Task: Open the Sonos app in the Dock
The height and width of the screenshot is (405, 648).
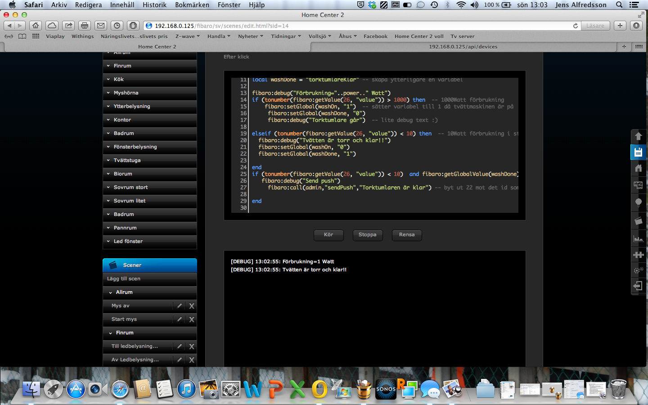Action: pyautogui.click(x=386, y=389)
